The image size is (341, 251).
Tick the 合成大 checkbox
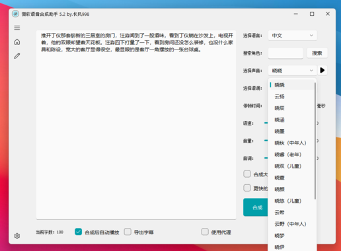tap(247, 174)
